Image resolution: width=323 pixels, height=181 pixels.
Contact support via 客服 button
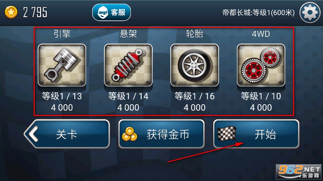click(111, 12)
